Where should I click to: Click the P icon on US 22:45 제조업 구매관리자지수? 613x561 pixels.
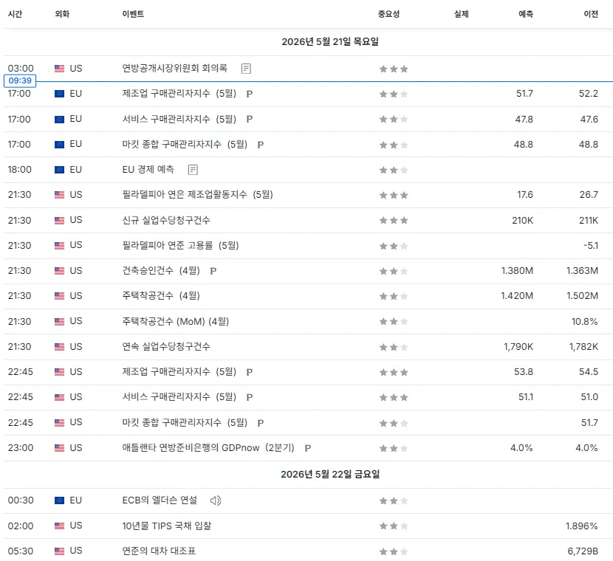coord(250,372)
